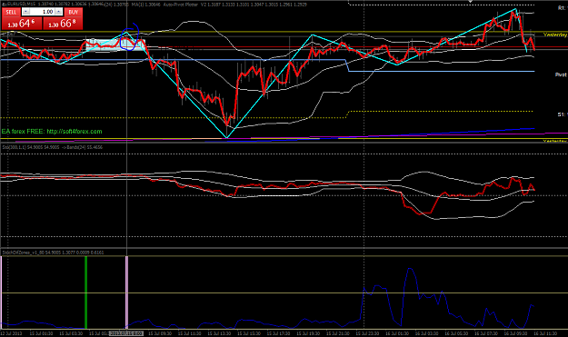Click the Sto(300,1,1) indicator label
568x337 pixels.
[15, 147]
